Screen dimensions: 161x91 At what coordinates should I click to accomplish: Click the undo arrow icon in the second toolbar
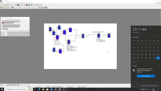click(x=23, y=8)
